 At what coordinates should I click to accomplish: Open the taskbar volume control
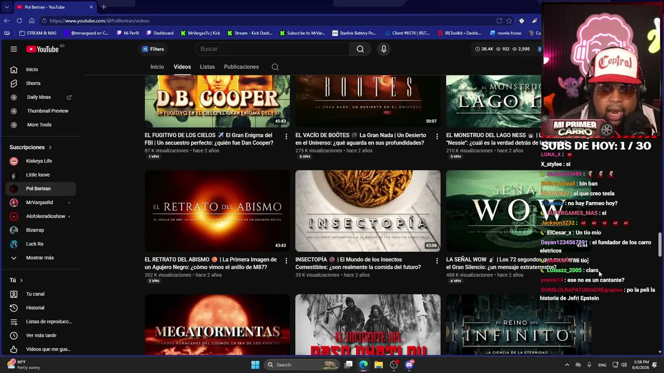pyautogui.click(x=624, y=365)
